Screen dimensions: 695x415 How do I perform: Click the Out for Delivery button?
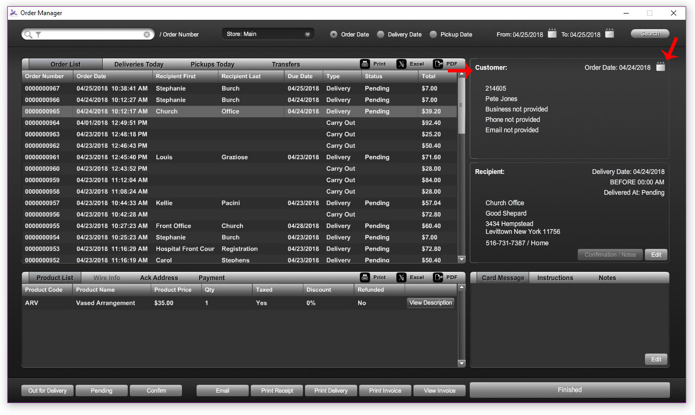[x=47, y=391]
